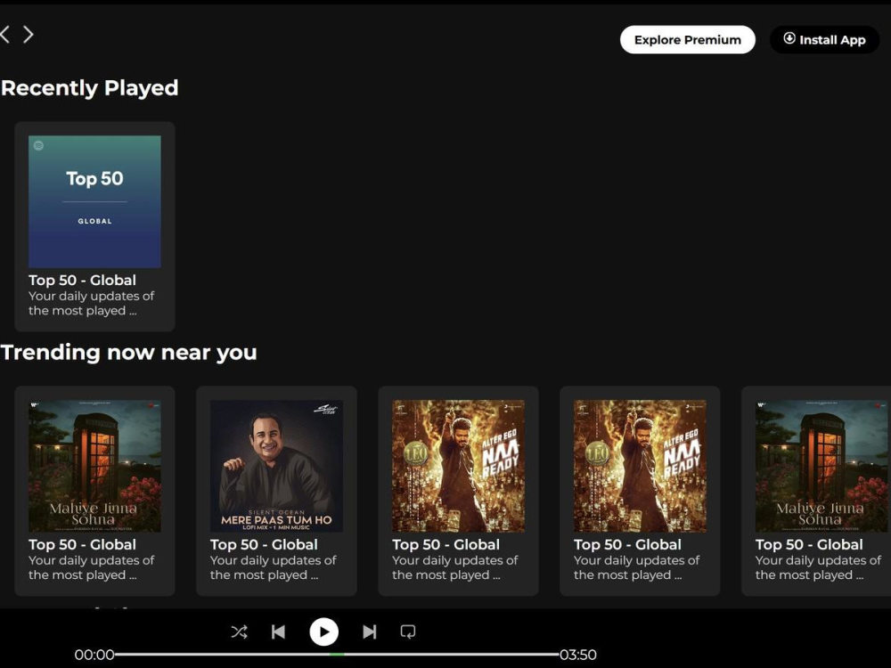891x668 pixels.
Task: Click the Explore Premium button
Action: pyautogui.click(x=688, y=40)
